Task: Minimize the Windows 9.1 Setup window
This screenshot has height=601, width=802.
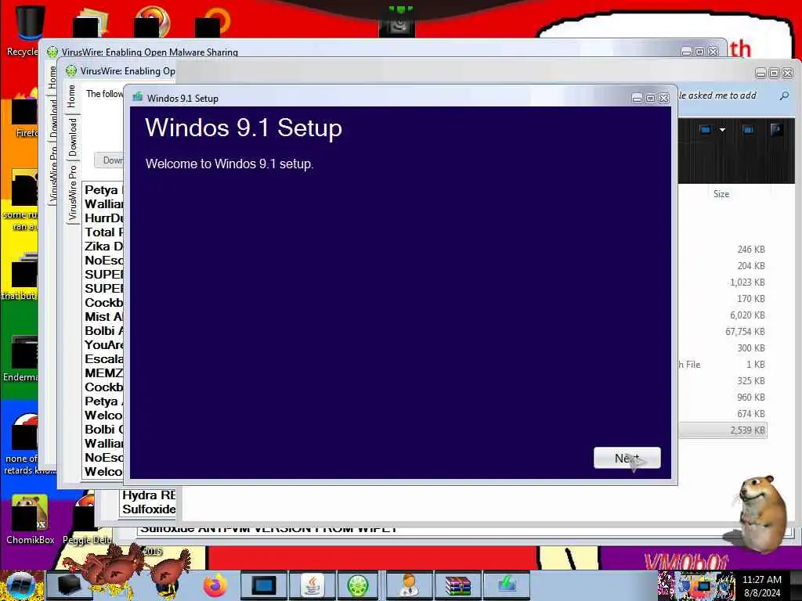Action: [x=637, y=98]
